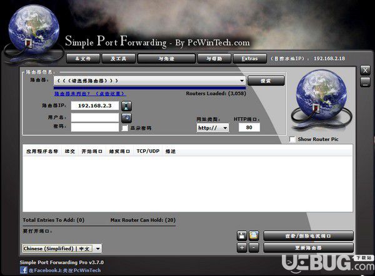Open the 文件 menu button
The height and width of the screenshot is (276, 375).
pyautogui.click(x=83, y=59)
